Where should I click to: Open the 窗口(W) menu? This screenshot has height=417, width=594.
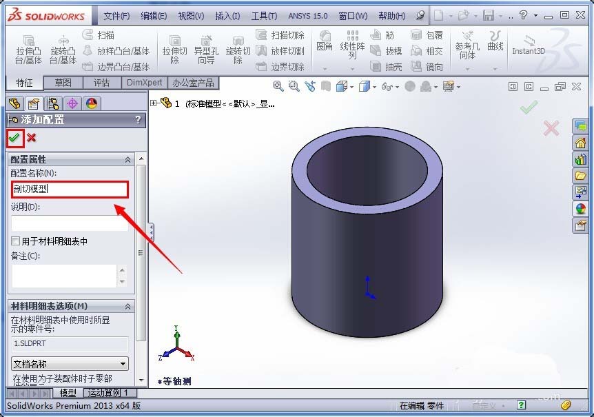353,16
